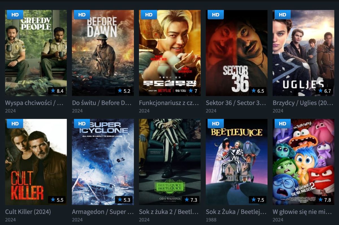Click the 7.8 star rating badge
This screenshot has width=339, height=225.
pyautogui.click(x=325, y=200)
